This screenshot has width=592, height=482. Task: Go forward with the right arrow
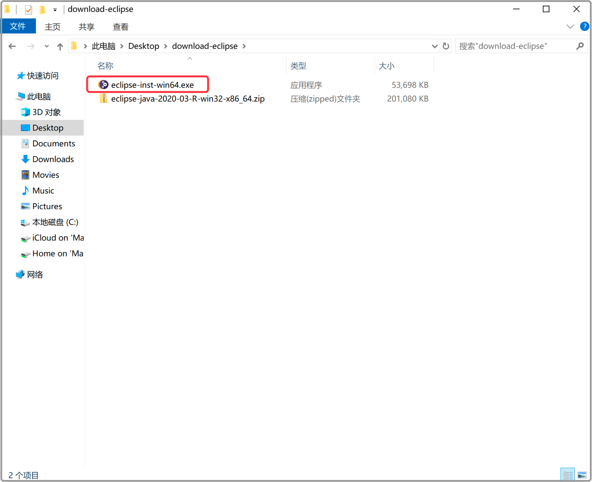pyautogui.click(x=31, y=46)
